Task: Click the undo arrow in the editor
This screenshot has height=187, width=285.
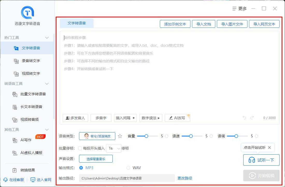Action: pyautogui.click(x=244, y=118)
